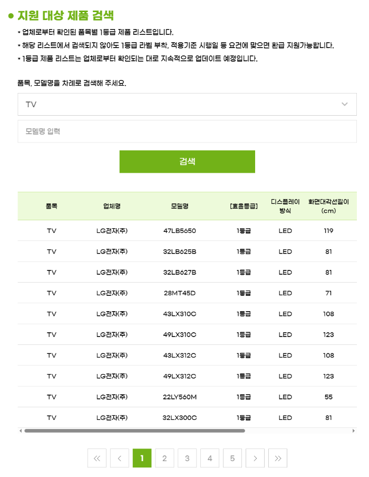Jump to the first page using "<<" icon
Viewport: 369px width, 477px height.
96,458
